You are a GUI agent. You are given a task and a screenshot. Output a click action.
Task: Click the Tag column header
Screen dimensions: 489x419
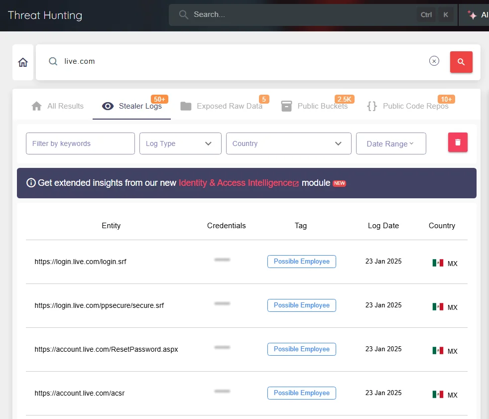click(301, 226)
